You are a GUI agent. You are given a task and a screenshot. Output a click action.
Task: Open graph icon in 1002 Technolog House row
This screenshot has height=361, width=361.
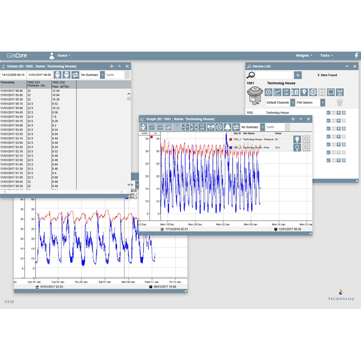pos(329,113)
